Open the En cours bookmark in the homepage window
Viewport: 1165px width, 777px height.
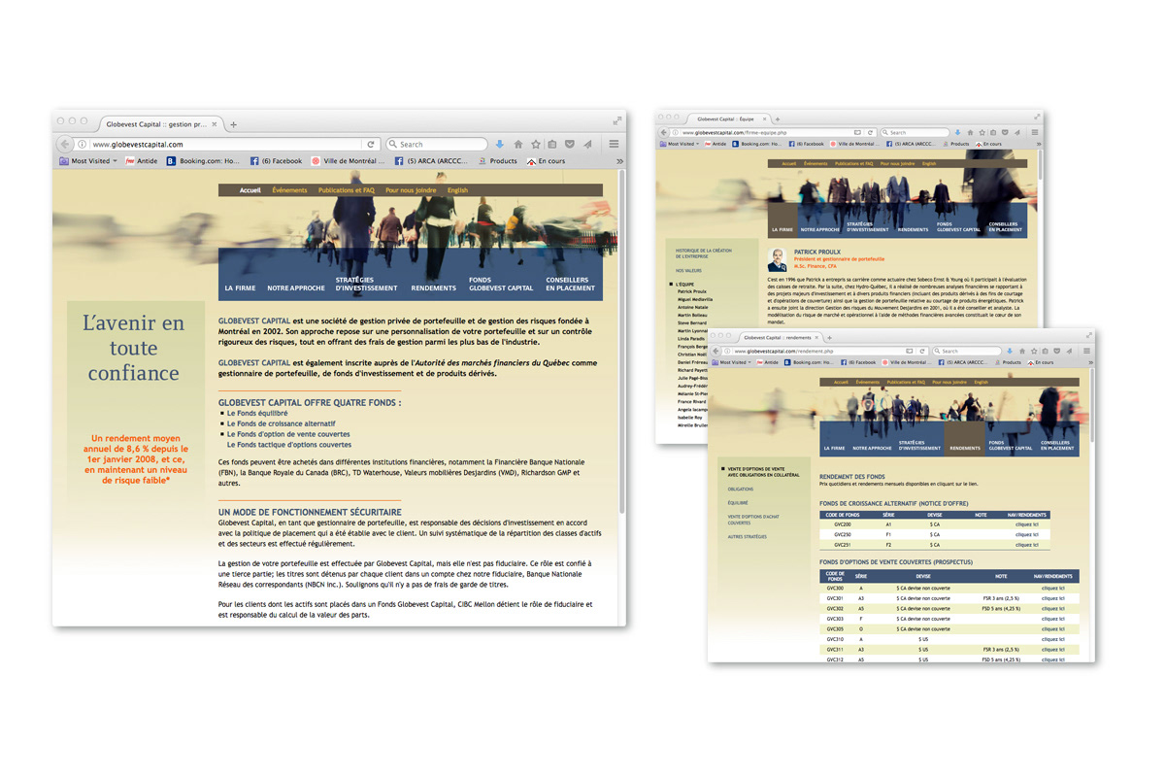pyautogui.click(x=546, y=161)
